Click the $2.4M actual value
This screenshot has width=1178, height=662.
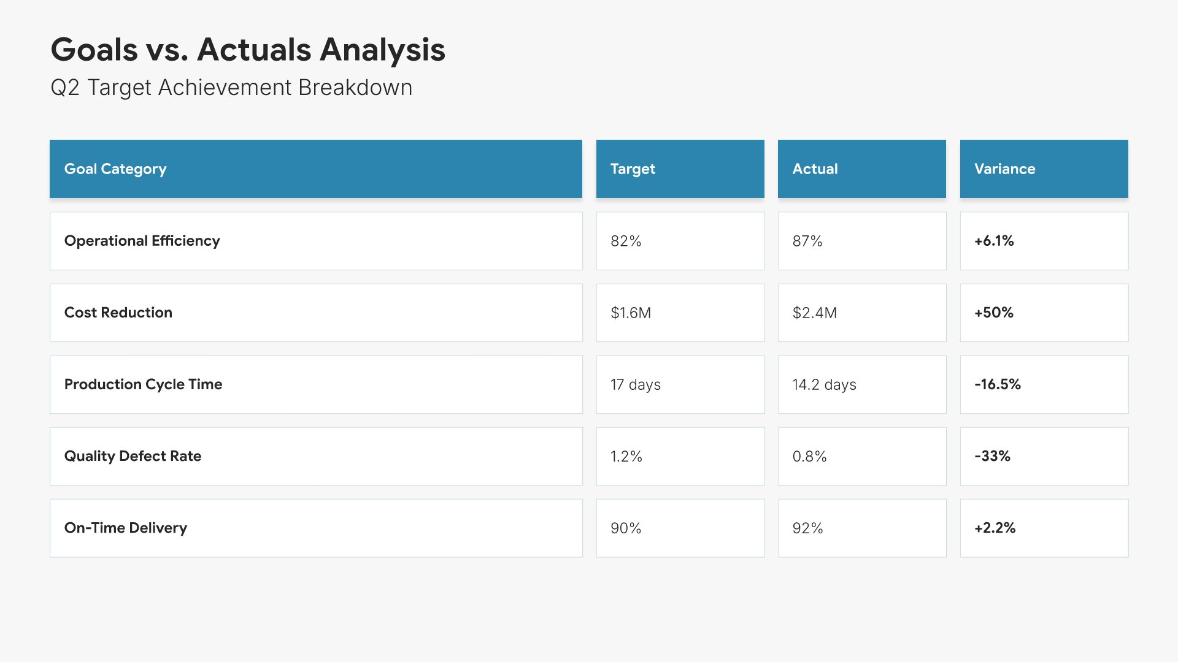tap(814, 313)
